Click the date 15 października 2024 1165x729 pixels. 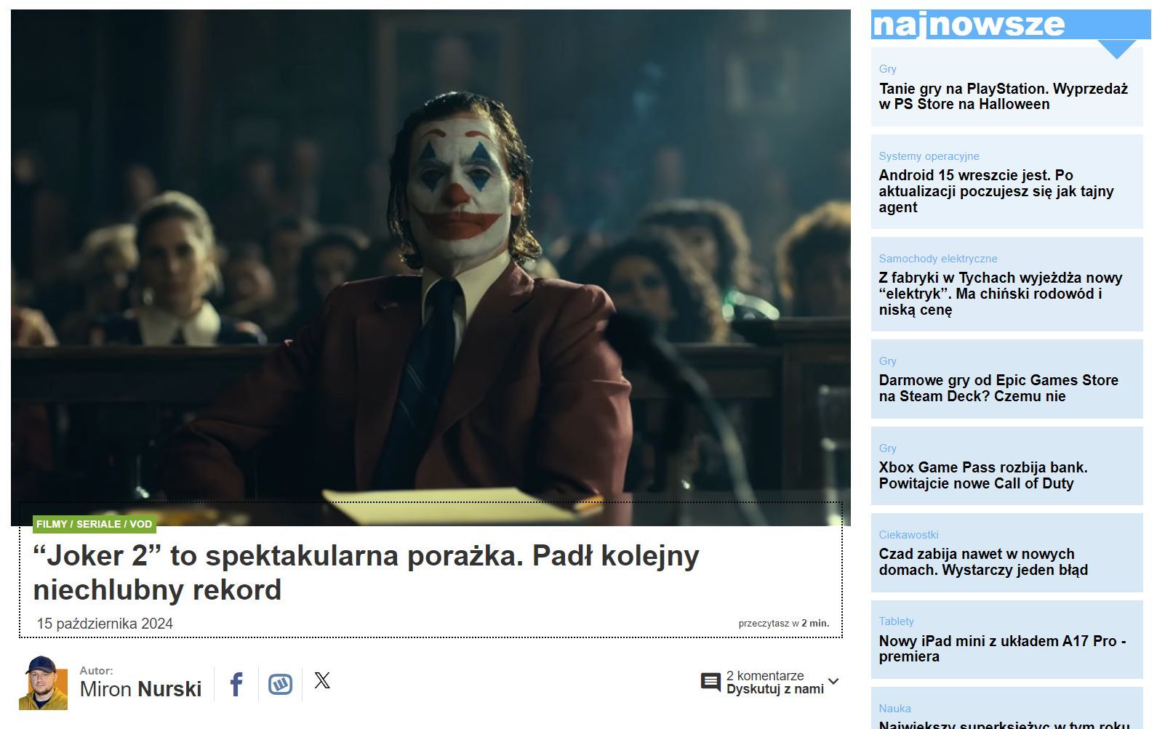pyautogui.click(x=105, y=624)
